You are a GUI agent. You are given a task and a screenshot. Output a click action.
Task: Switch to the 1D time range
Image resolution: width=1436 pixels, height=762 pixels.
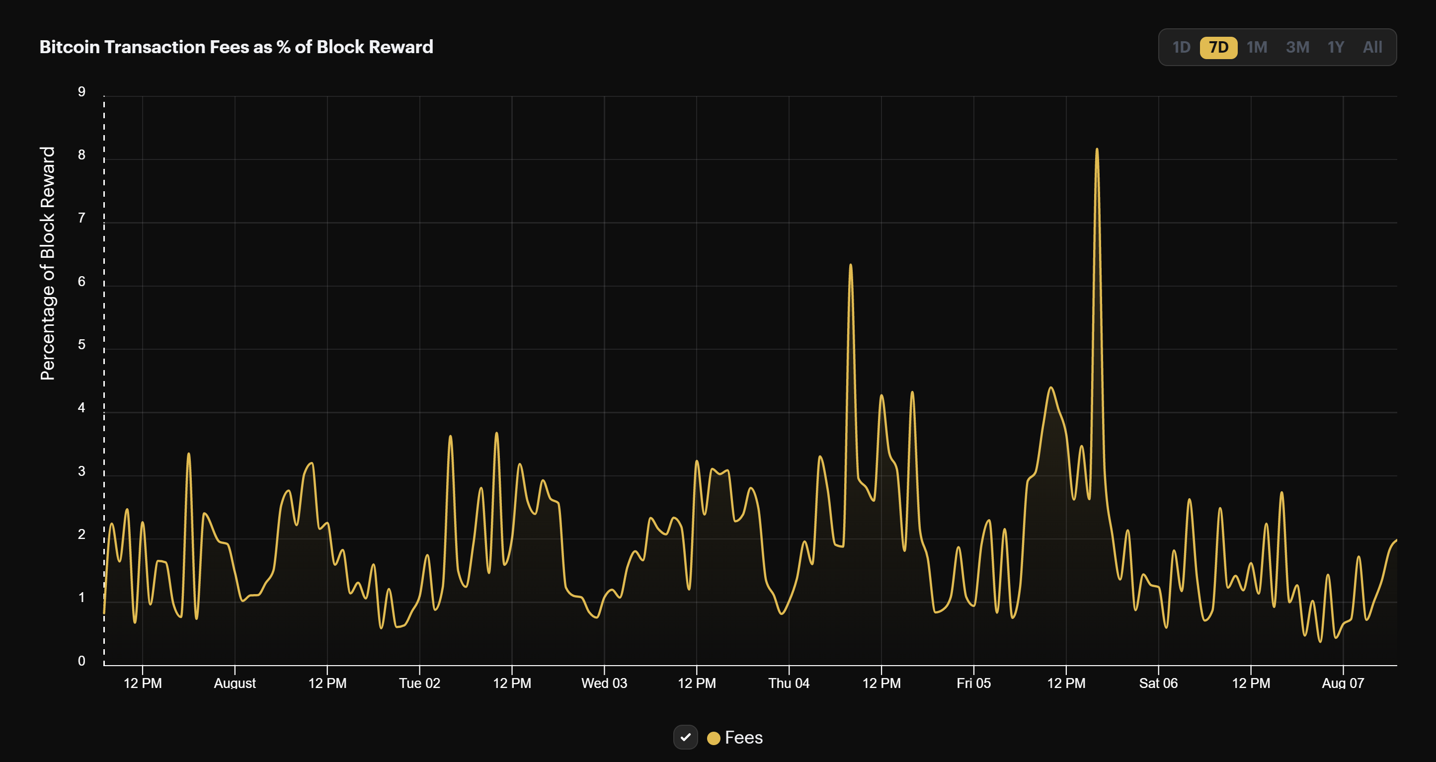click(1181, 47)
